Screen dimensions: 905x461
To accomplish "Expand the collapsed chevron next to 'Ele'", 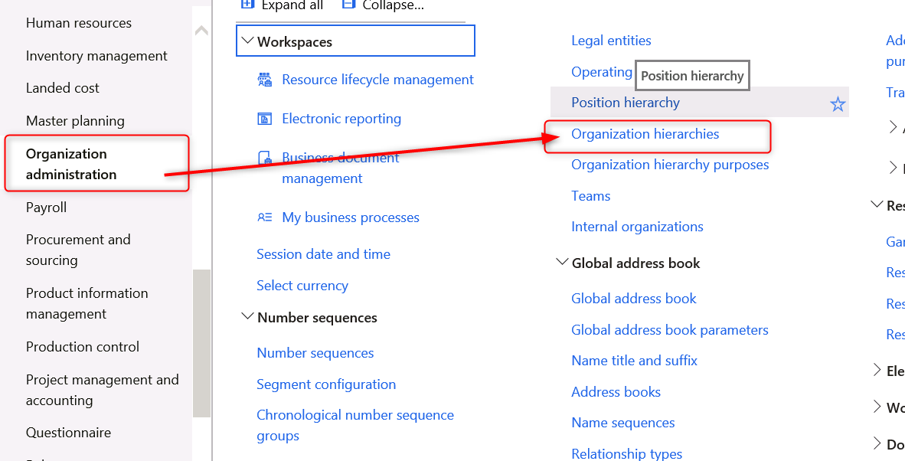I will [877, 371].
